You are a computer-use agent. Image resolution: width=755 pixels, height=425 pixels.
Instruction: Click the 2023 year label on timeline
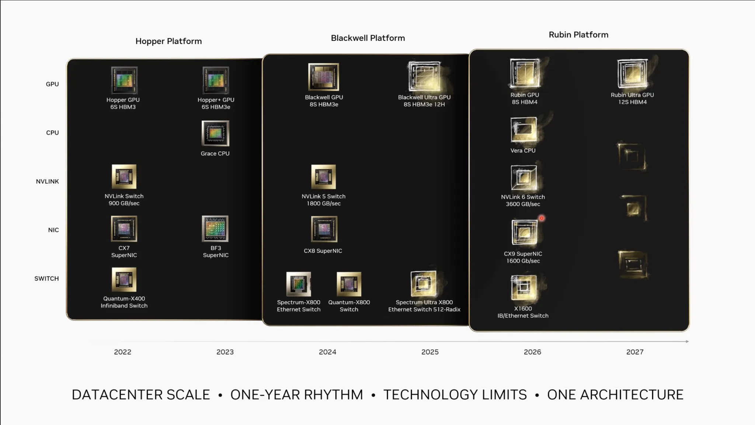[x=225, y=352]
